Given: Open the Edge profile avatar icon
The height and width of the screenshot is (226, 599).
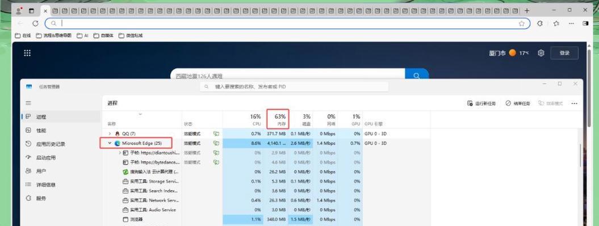Looking at the screenshot, I should [19, 11].
